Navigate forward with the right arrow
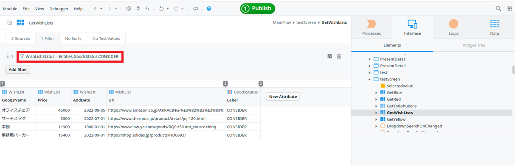 click(110, 8)
